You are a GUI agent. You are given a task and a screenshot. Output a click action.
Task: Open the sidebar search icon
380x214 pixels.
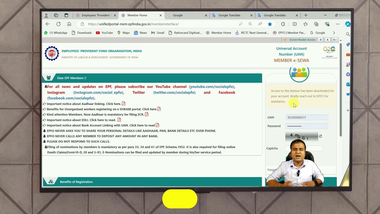348,34
